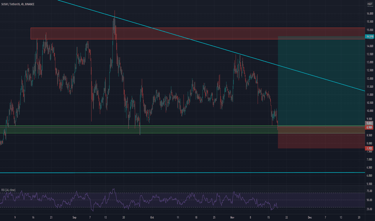Click the 50.00 RSI axis label
The height and width of the screenshot is (221, 375).
click(x=369, y=200)
